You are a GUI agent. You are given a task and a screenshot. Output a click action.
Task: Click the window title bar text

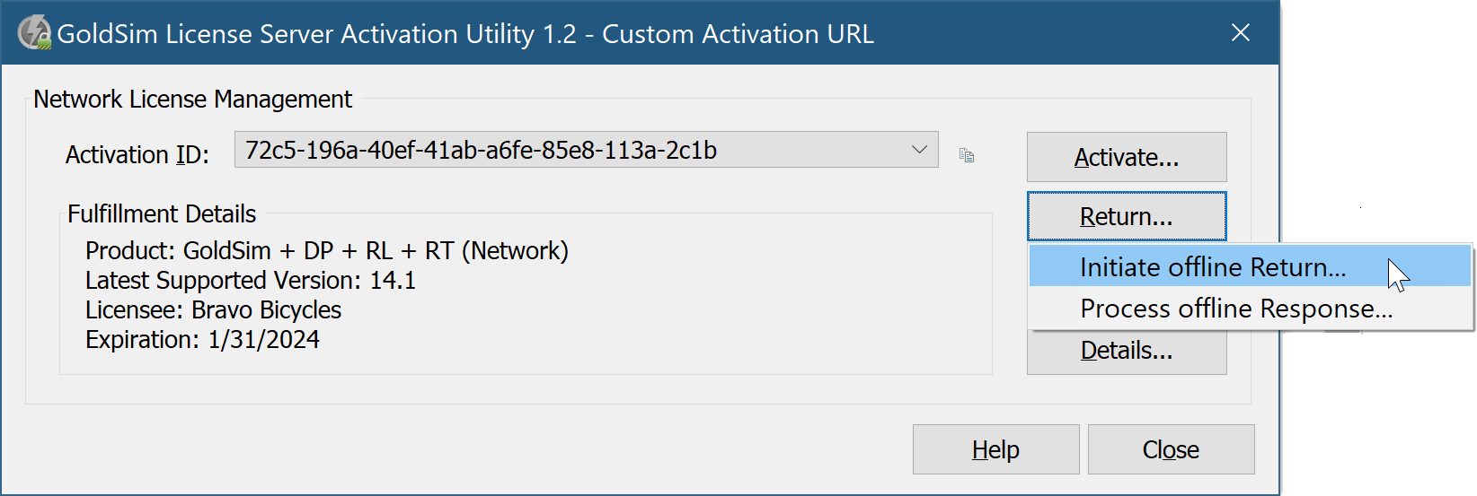[x=465, y=34]
